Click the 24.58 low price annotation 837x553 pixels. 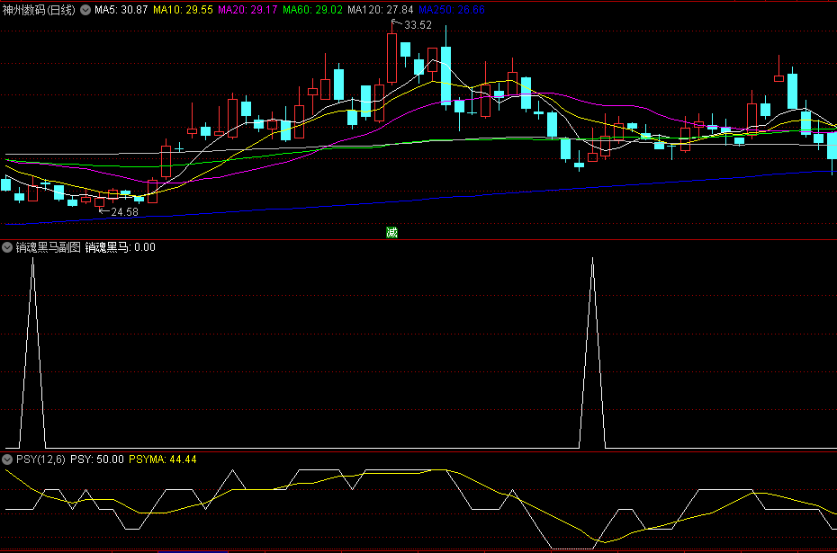[x=124, y=211]
